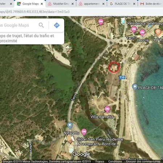The width and height of the screenshot is (163, 163).
Task: Click the Résidence Télémaque label
Action: [x=145, y=23]
